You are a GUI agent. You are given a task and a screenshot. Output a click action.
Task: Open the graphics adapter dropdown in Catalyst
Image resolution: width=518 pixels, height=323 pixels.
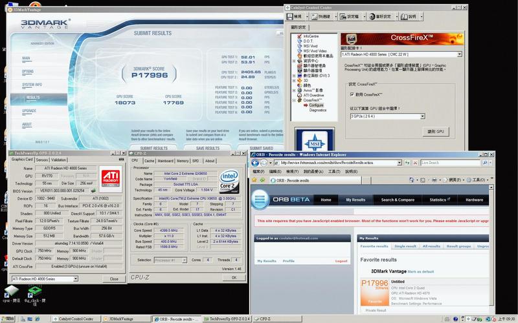459,54
